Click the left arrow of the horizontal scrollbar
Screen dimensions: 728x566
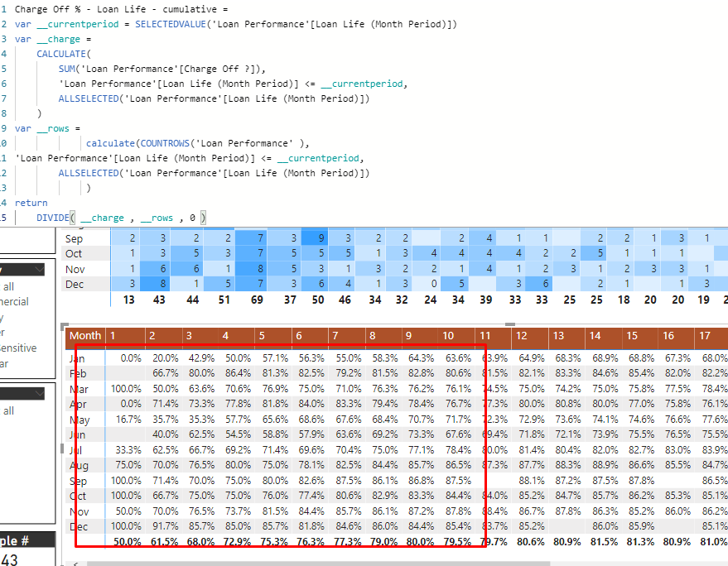click(76, 564)
